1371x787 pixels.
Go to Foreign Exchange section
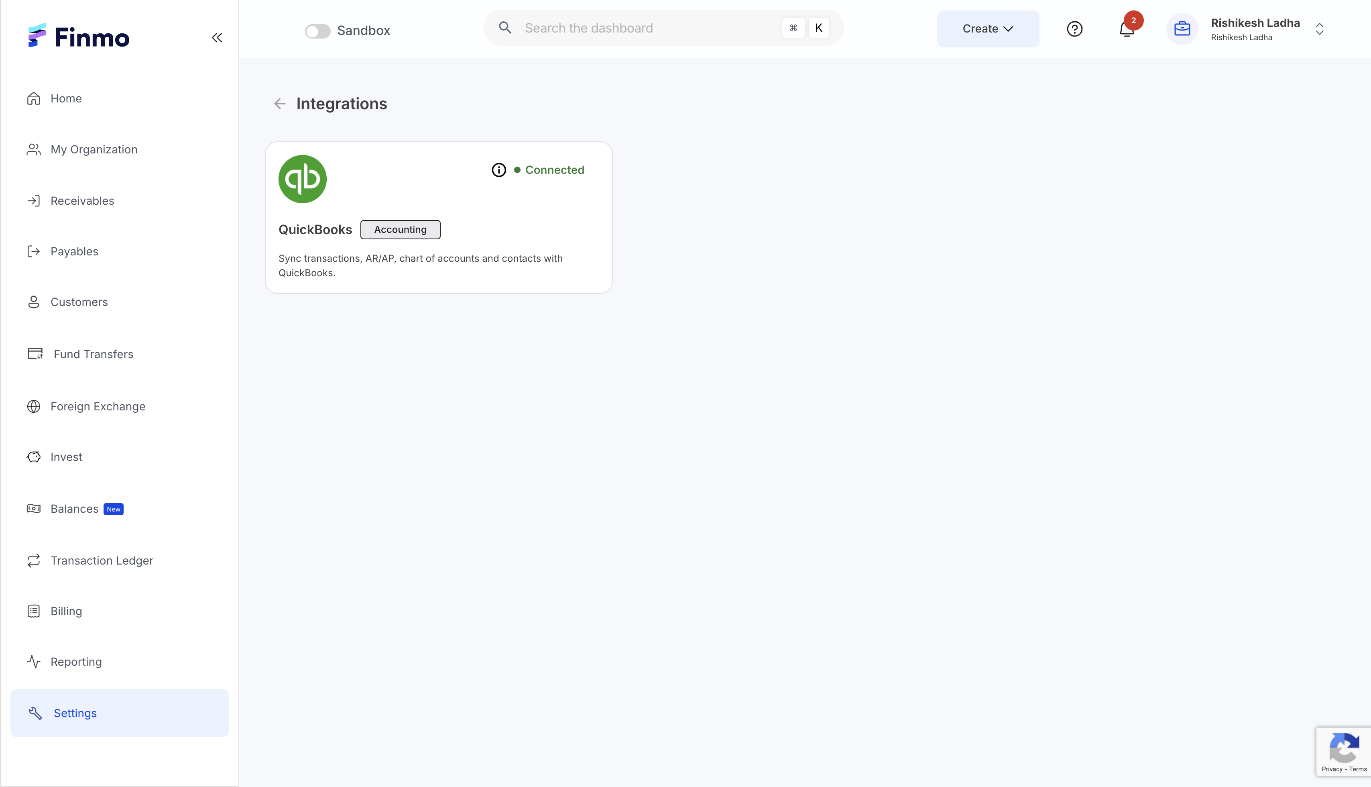[98, 406]
